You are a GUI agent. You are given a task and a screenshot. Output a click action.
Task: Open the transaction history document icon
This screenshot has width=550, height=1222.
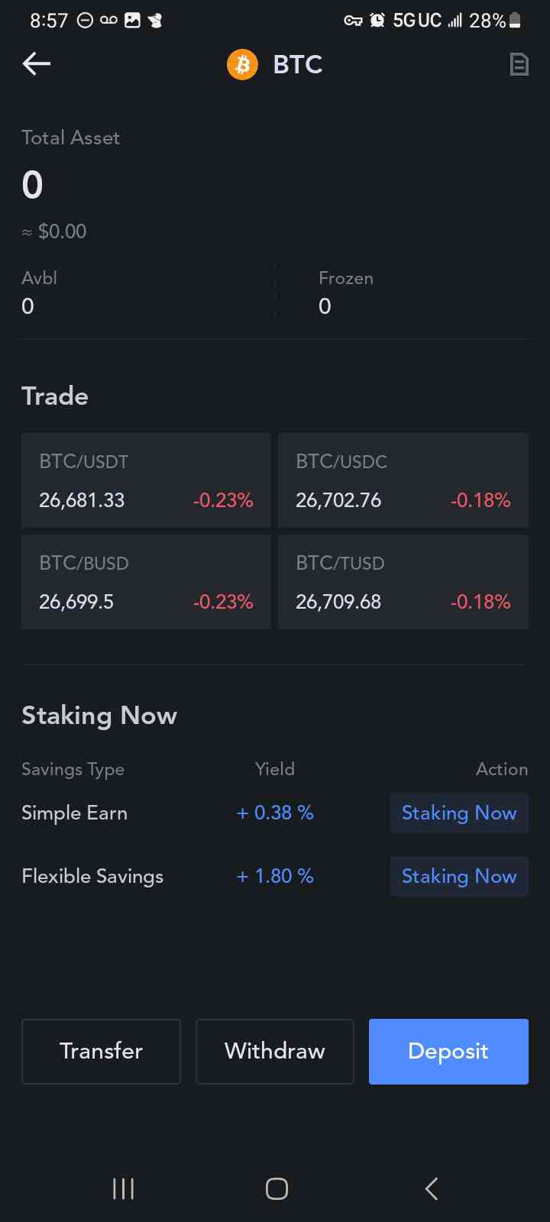click(x=519, y=64)
